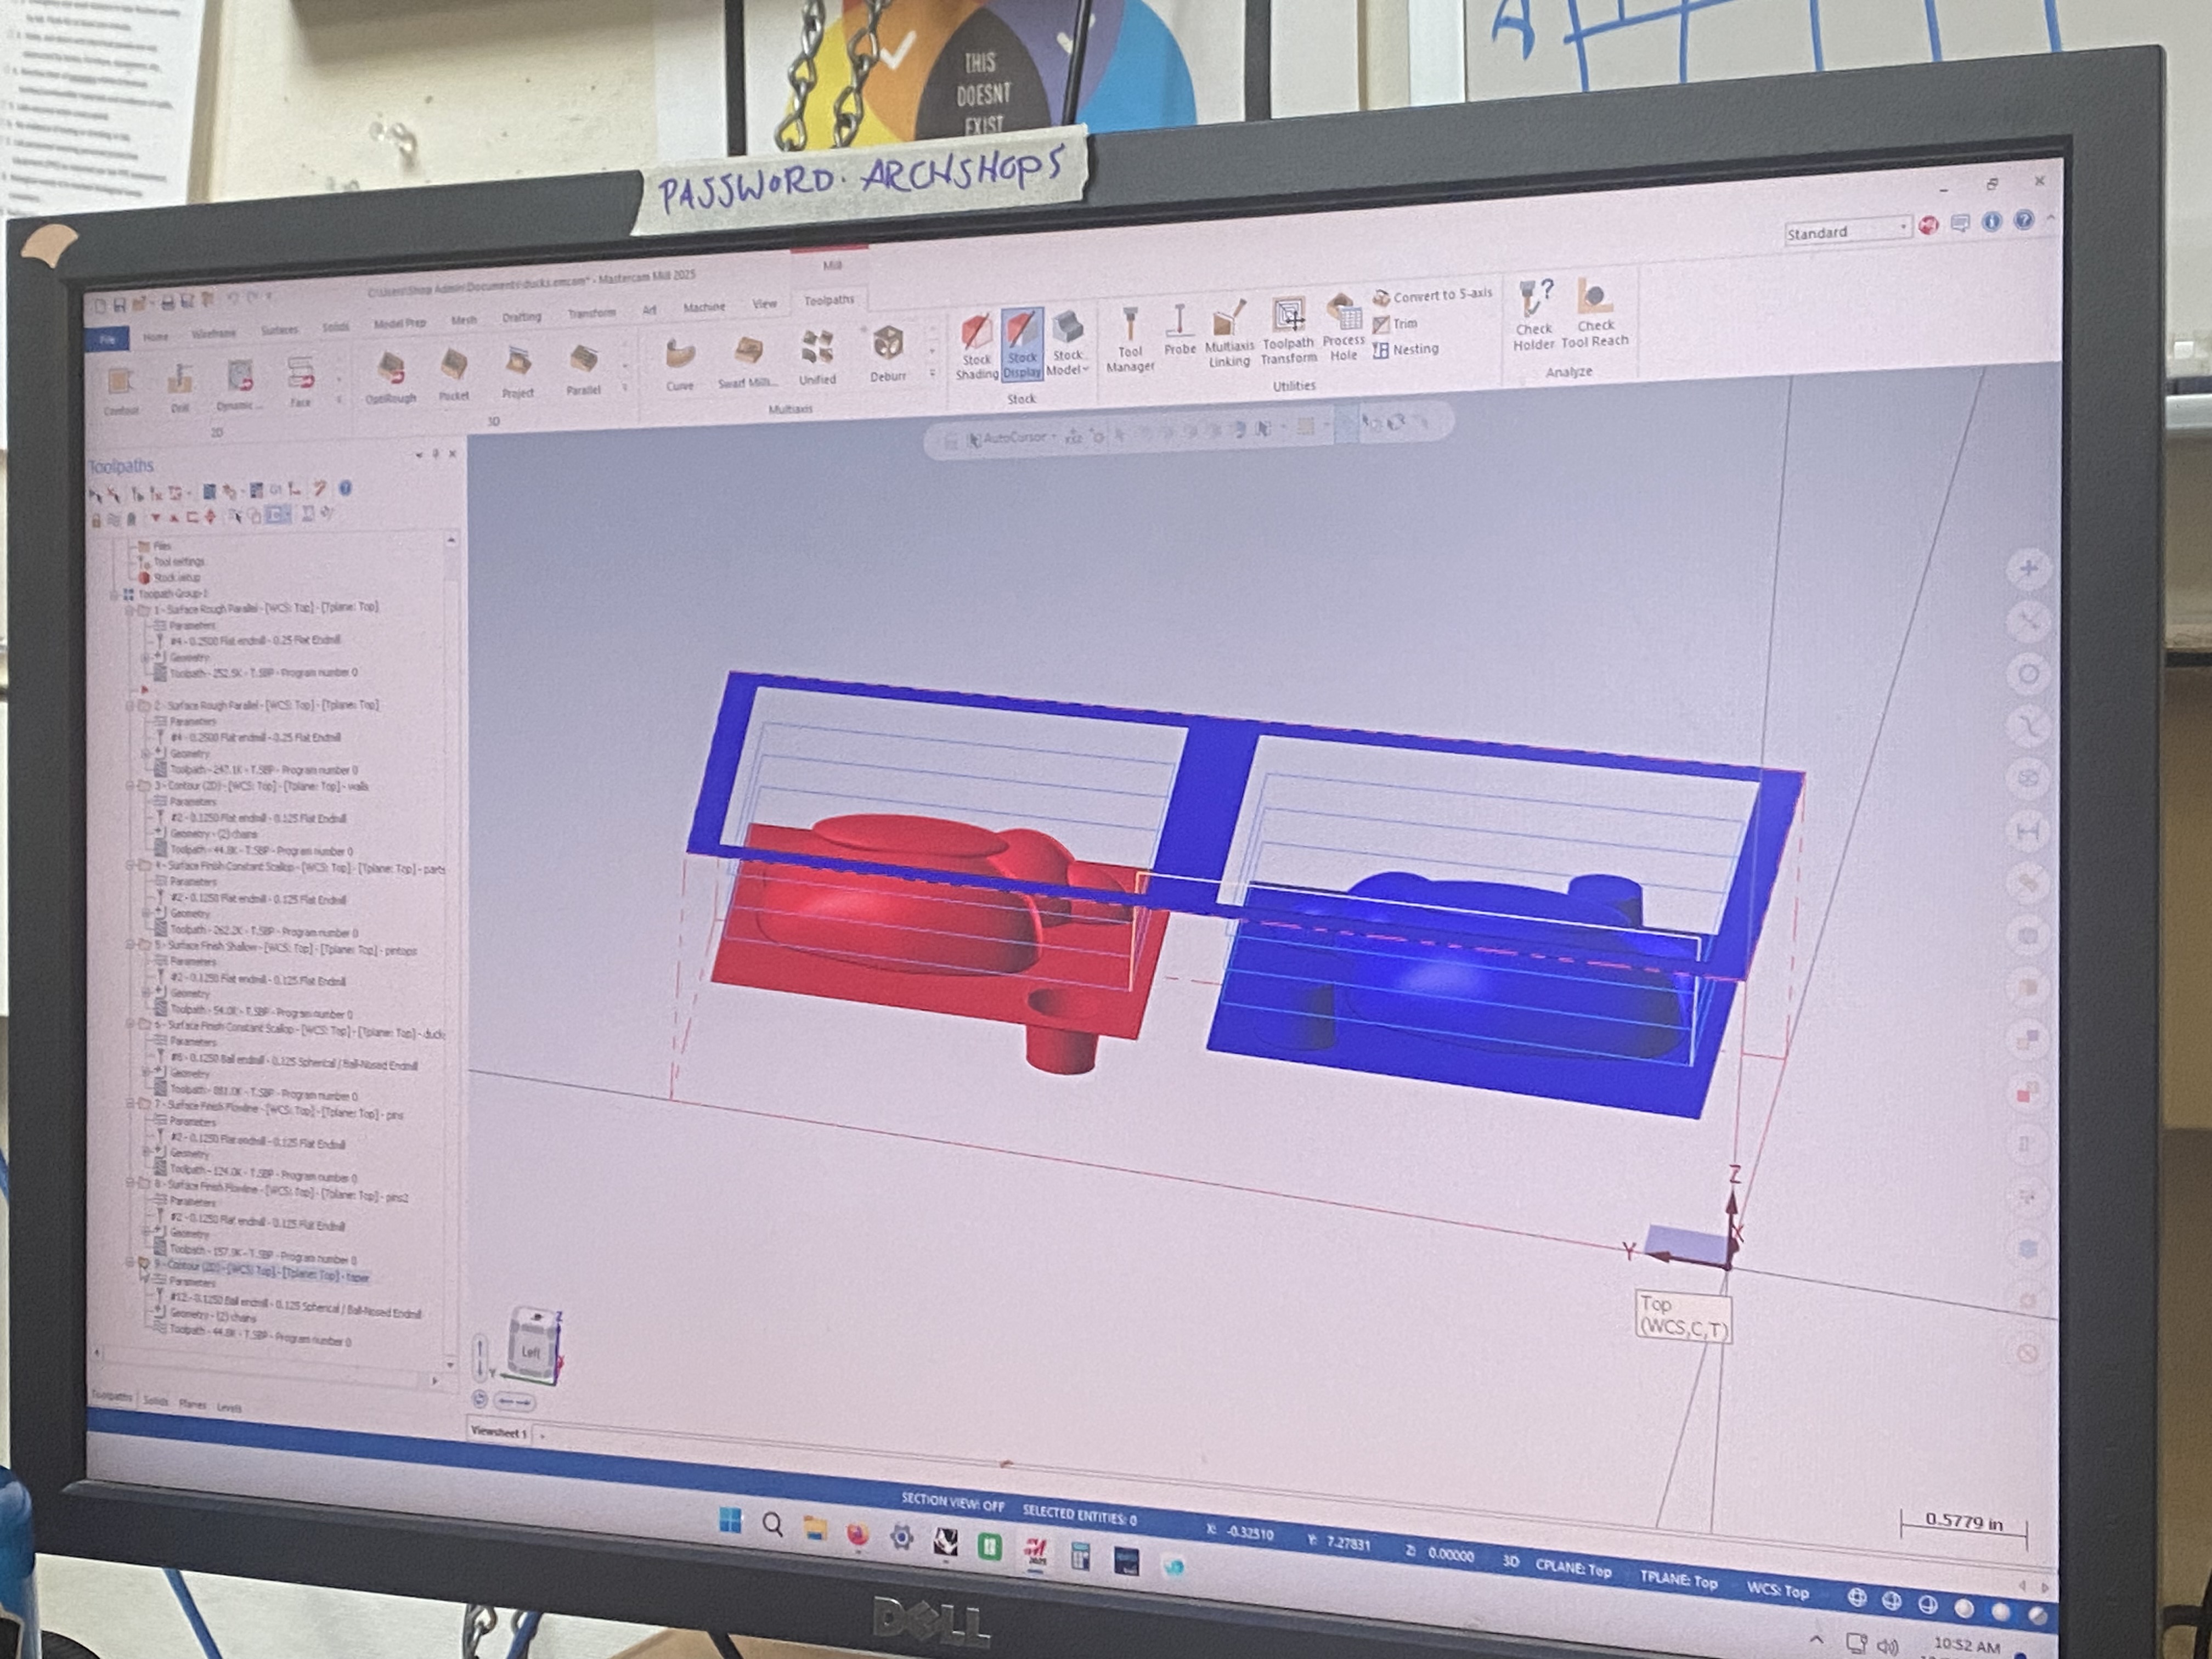Select the Curve multiaxis toolpath

click(x=680, y=363)
